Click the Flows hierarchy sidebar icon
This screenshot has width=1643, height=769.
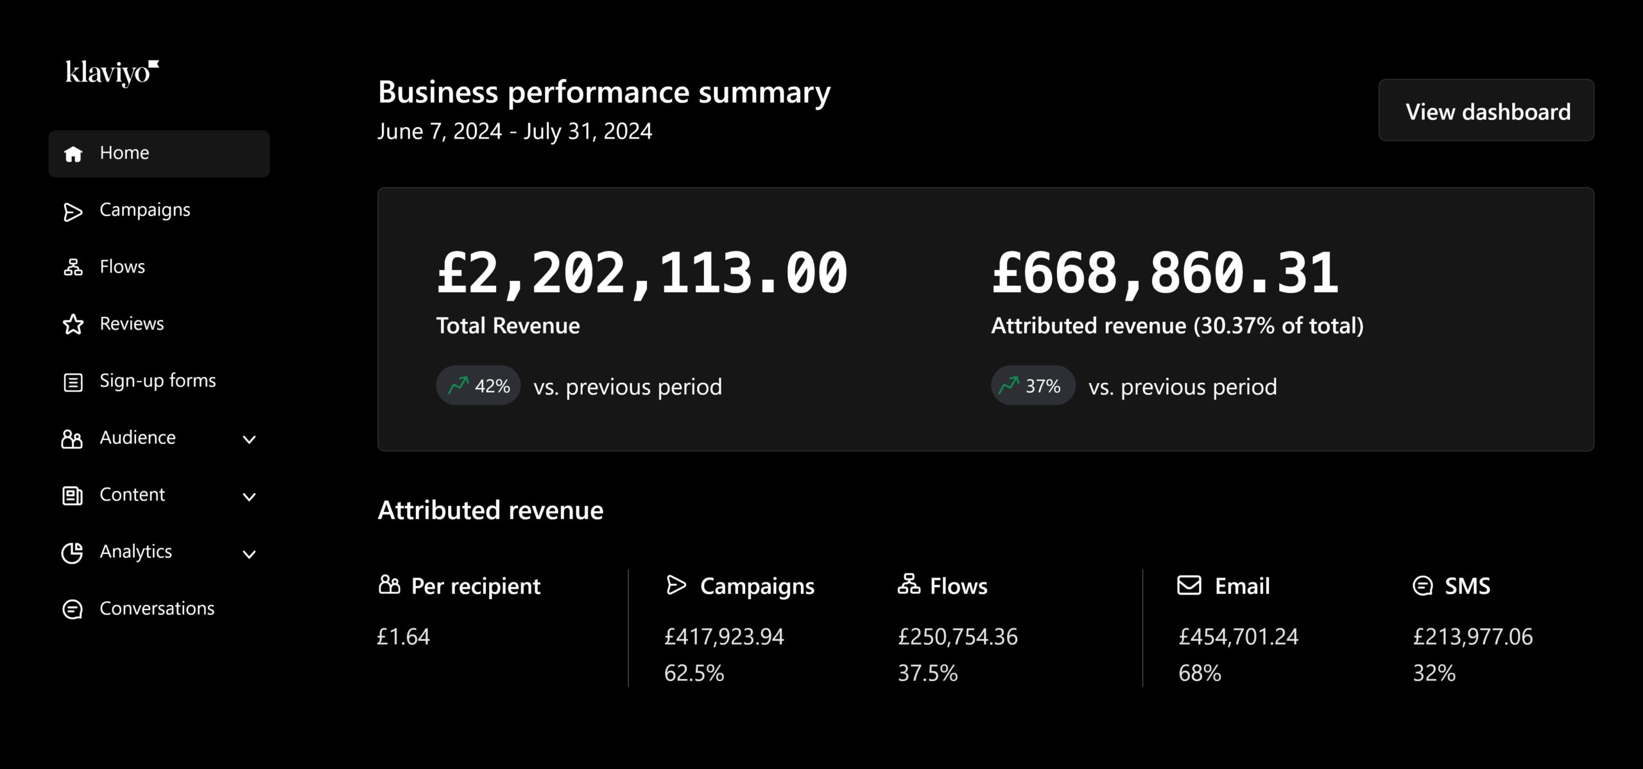[x=73, y=267]
